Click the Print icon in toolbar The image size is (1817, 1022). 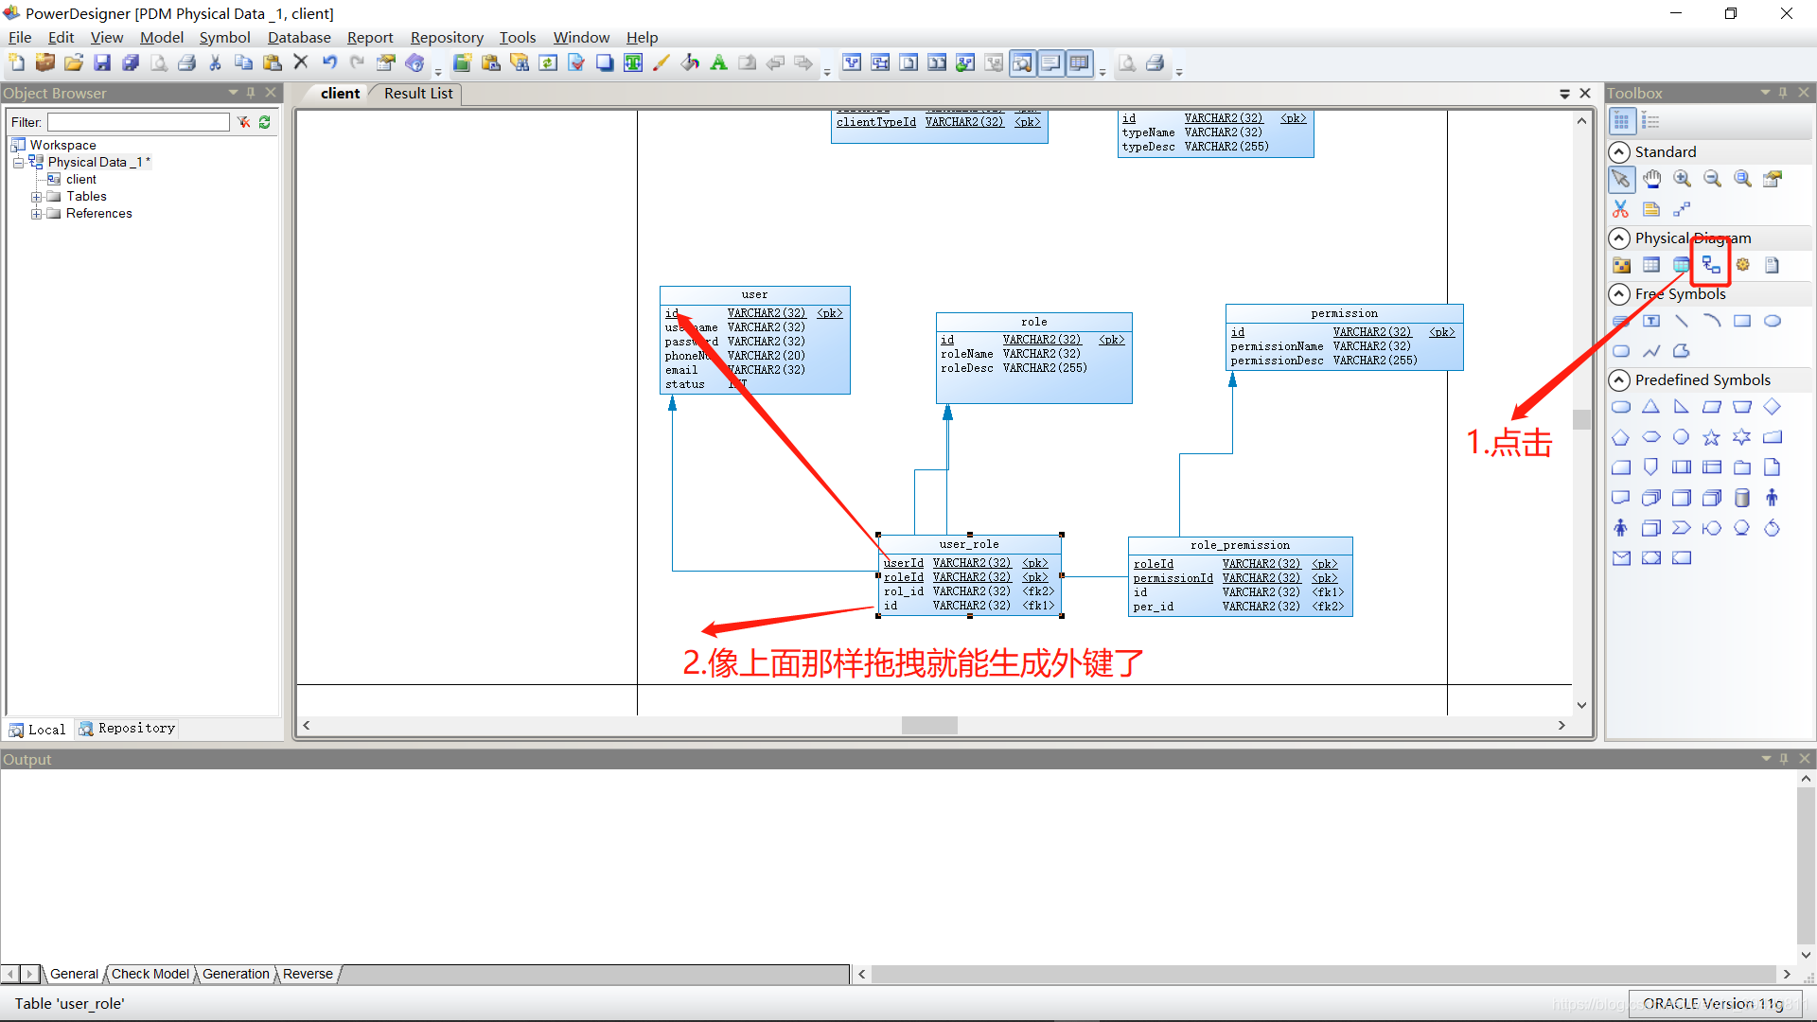coord(187,62)
